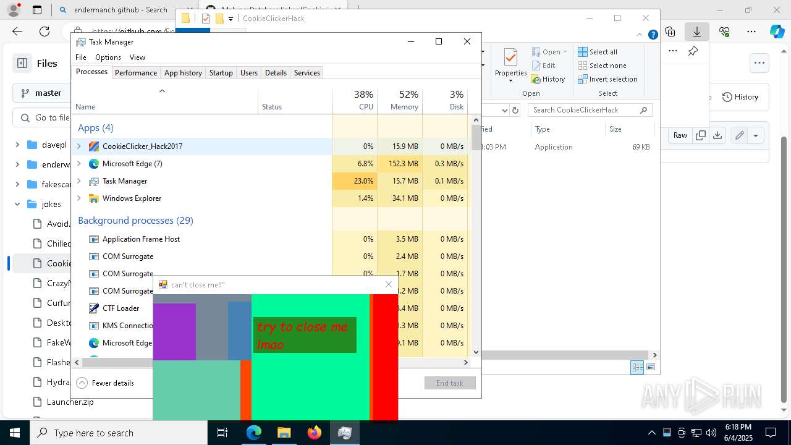Switch to the Users tab
Screen dimensions: 791x445
(249, 73)
